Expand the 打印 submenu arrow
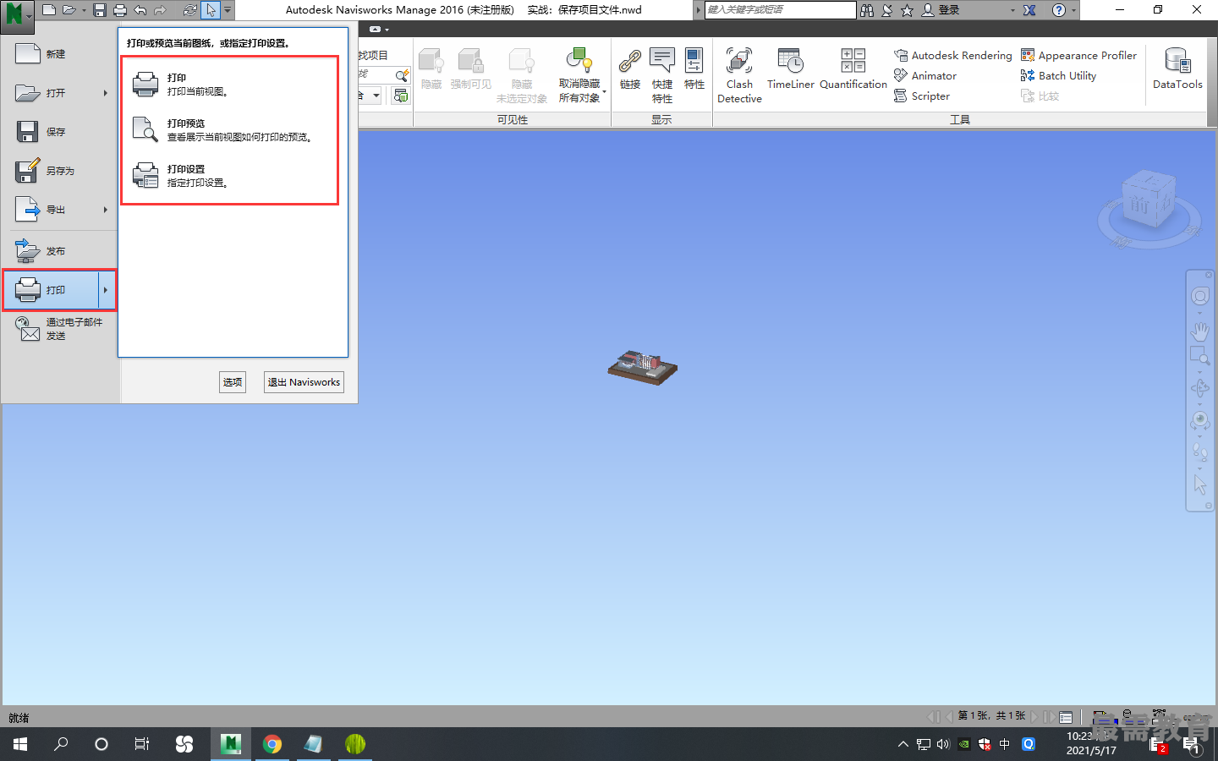Screen dimensions: 1218x761 coord(106,290)
